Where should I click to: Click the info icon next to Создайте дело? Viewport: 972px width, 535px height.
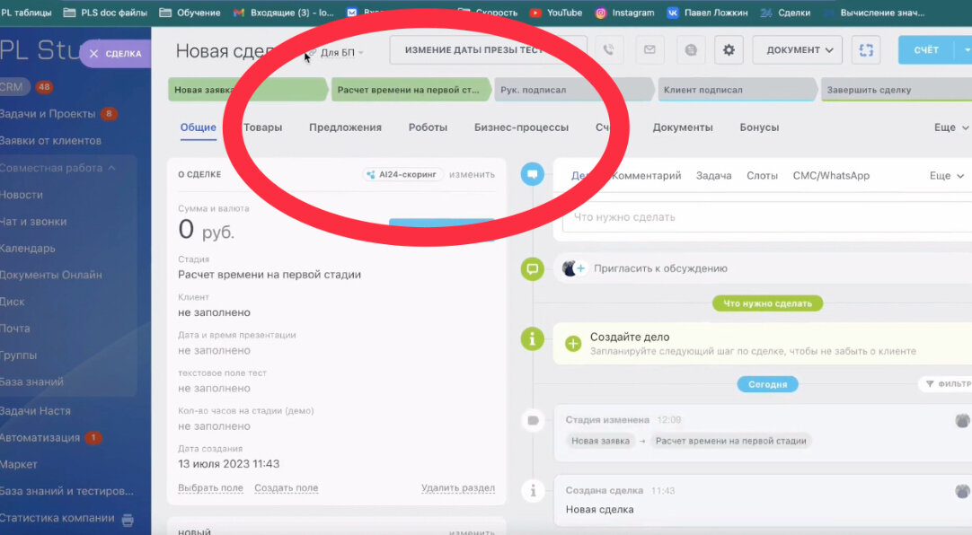point(532,338)
